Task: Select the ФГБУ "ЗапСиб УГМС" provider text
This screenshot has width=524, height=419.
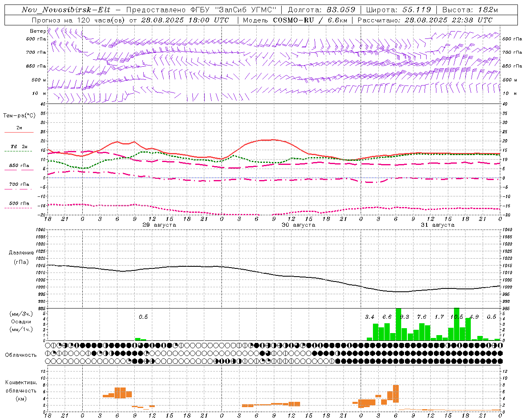Action: [234, 10]
